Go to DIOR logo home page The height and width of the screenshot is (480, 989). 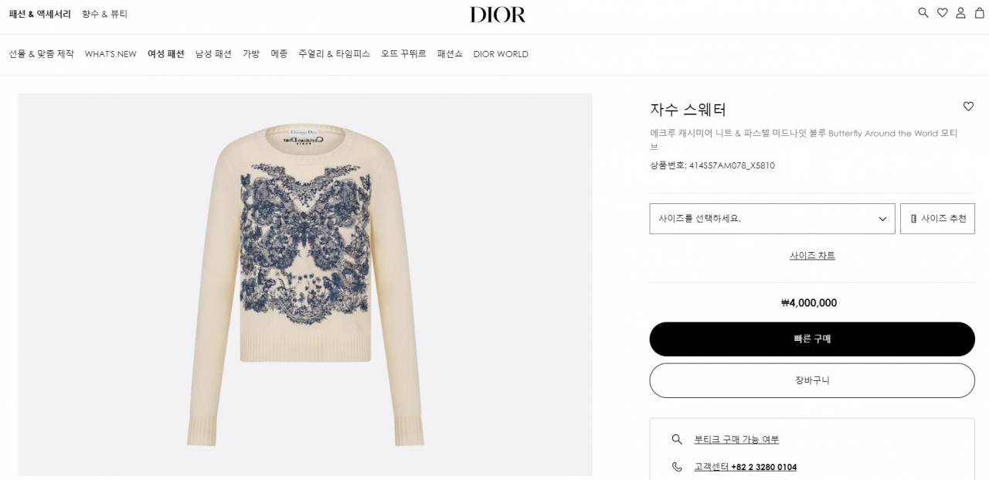[498, 15]
